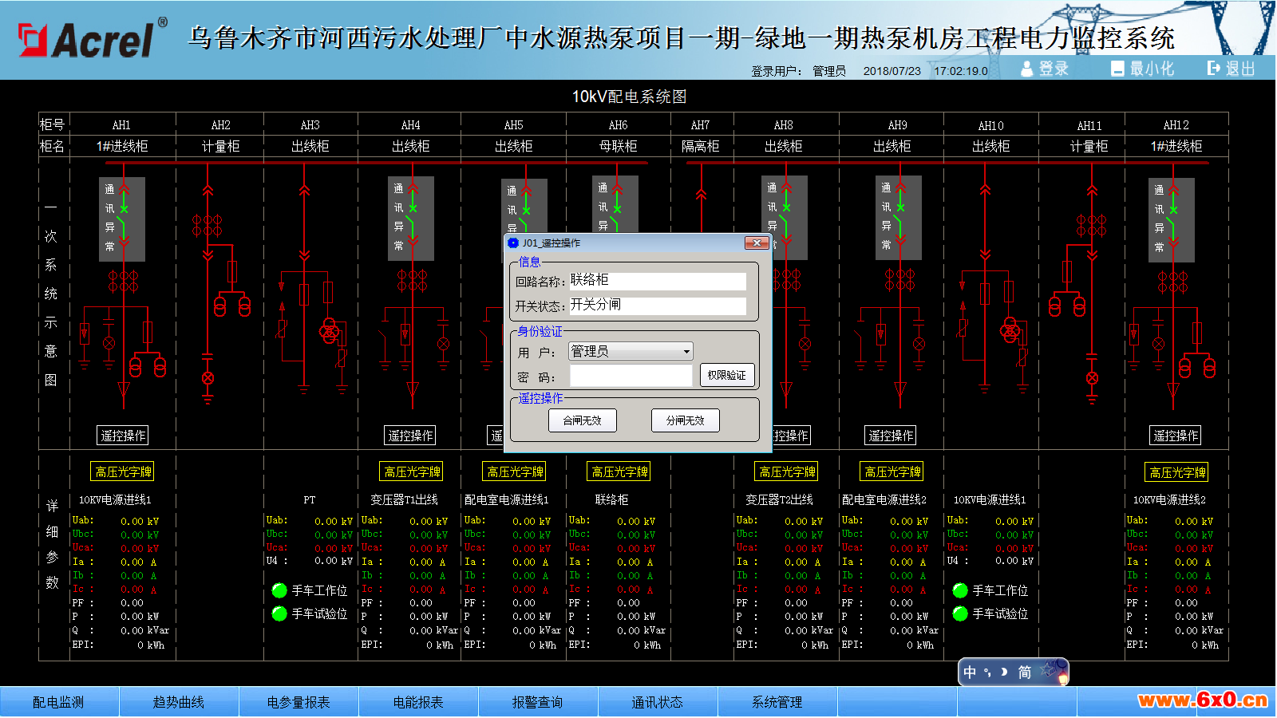The image size is (1277, 718).
Task: Click the 简 simplified icon on IME bar
Action: (x=1025, y=673)
